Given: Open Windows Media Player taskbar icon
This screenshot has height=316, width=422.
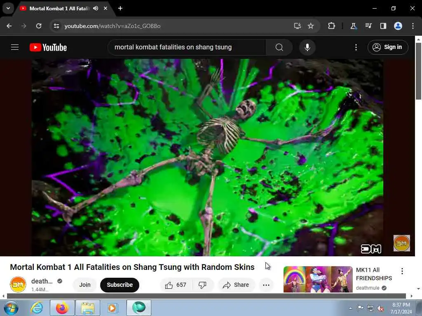Looking at the screenshot, I should click(113, 308).
